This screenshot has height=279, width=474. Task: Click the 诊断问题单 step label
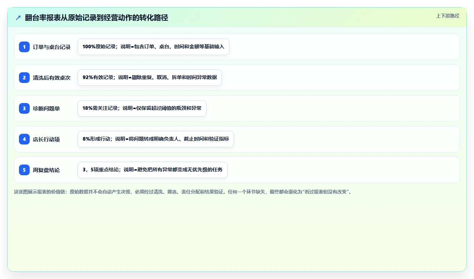coord(47,109)
